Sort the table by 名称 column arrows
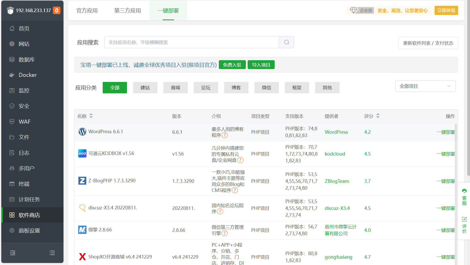This screenshot has width=470, height=265. pyautogui.click(x=91, y=116)
